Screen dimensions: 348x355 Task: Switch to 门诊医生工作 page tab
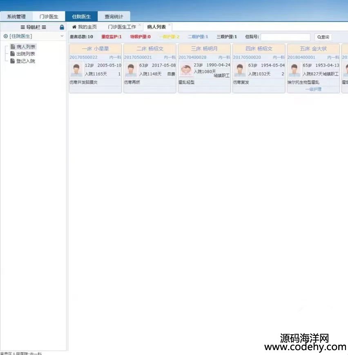(122, 27)
